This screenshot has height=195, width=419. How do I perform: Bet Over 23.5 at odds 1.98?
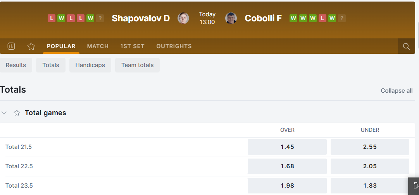pyautogui.click(x=287, y=186)
